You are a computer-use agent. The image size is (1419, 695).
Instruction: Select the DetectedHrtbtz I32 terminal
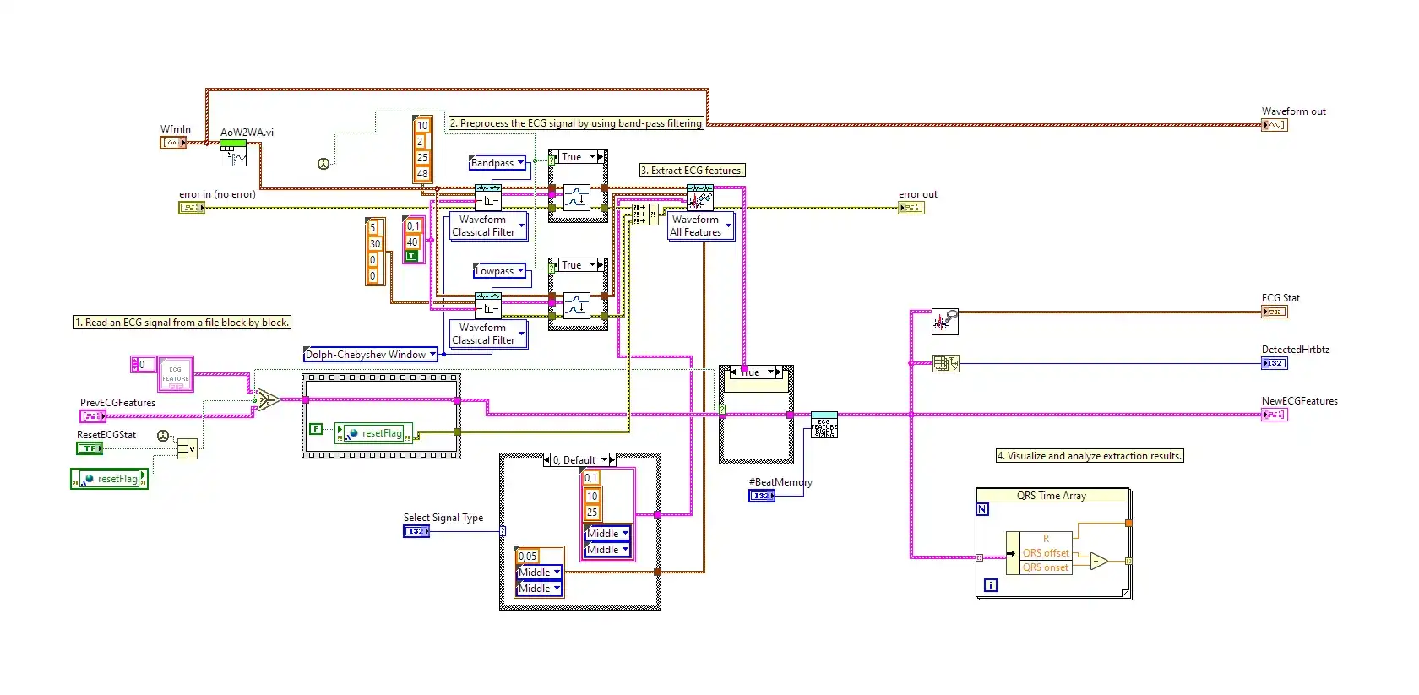[x=1274, y=363]
